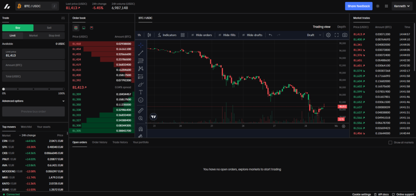
Task: Open chart settings gear icon
Action: (x=328, y=35)
